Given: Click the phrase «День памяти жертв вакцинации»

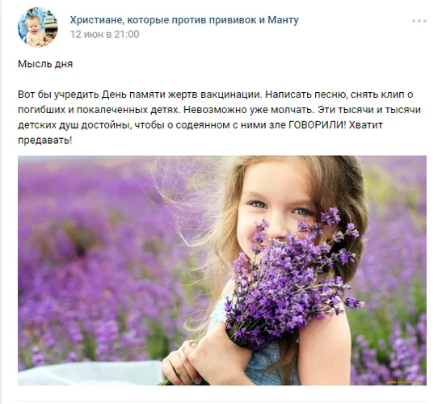Looking at the screenshot, I should [x=182, y=95].
